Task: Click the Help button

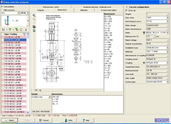Action: [x=86, y=120]
